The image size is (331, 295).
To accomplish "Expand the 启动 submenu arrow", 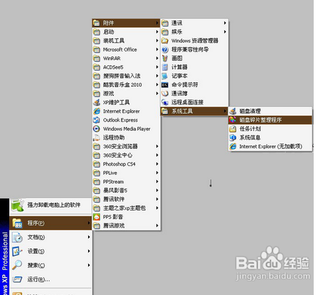I will coord(157,32).
